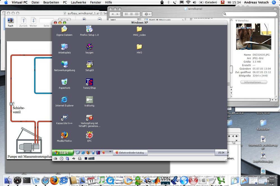Click the XP Start button
Screen dimensions: 280x186
click(x=62, y=152)
